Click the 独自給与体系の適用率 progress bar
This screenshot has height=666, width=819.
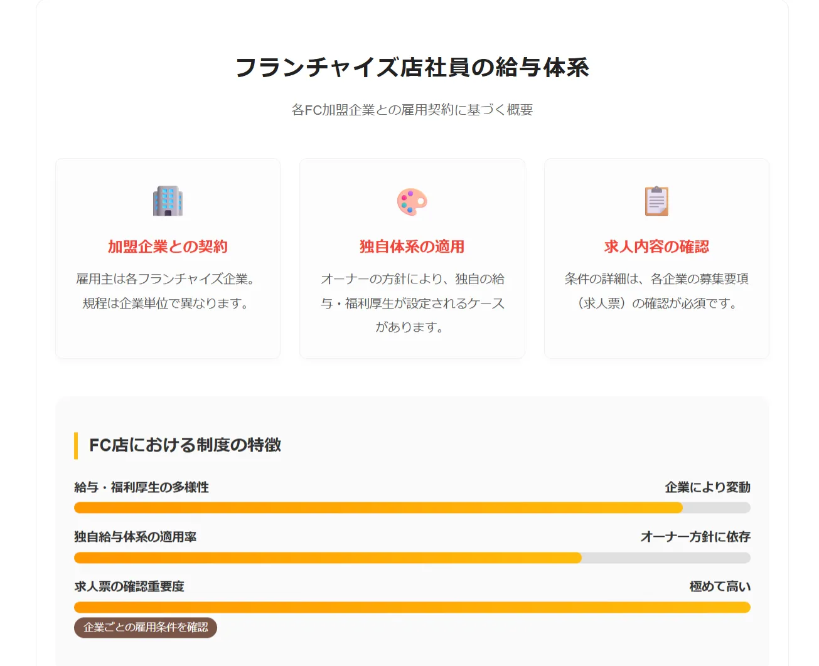click(x=412, y=558)
